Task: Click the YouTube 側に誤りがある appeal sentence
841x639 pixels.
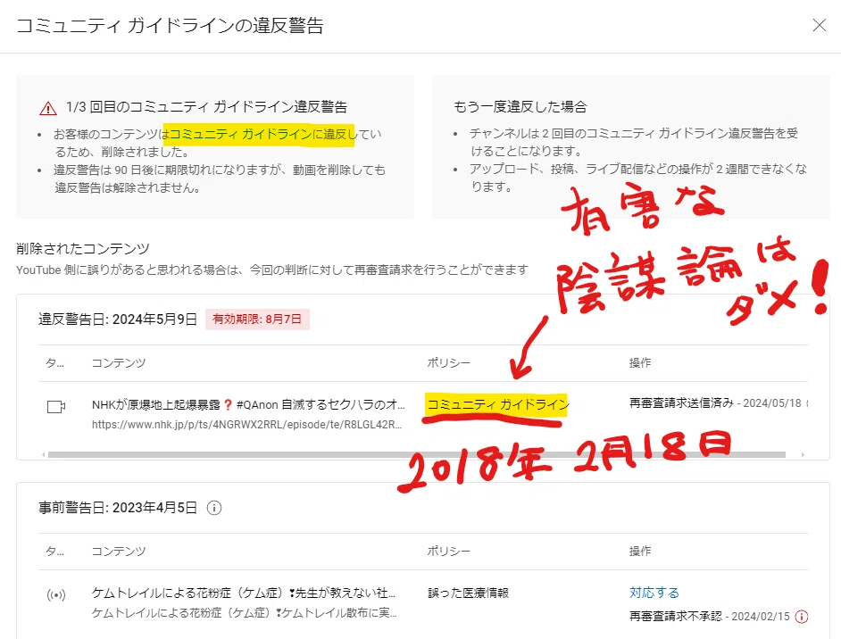Action: (272, 270)
